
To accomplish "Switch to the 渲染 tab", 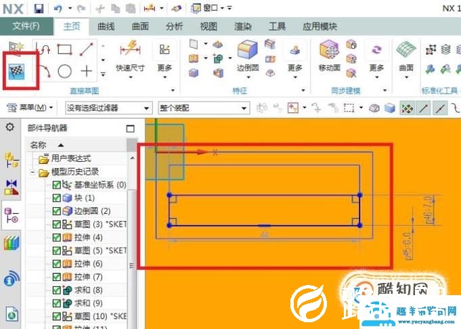I will (x=243, y=27).
